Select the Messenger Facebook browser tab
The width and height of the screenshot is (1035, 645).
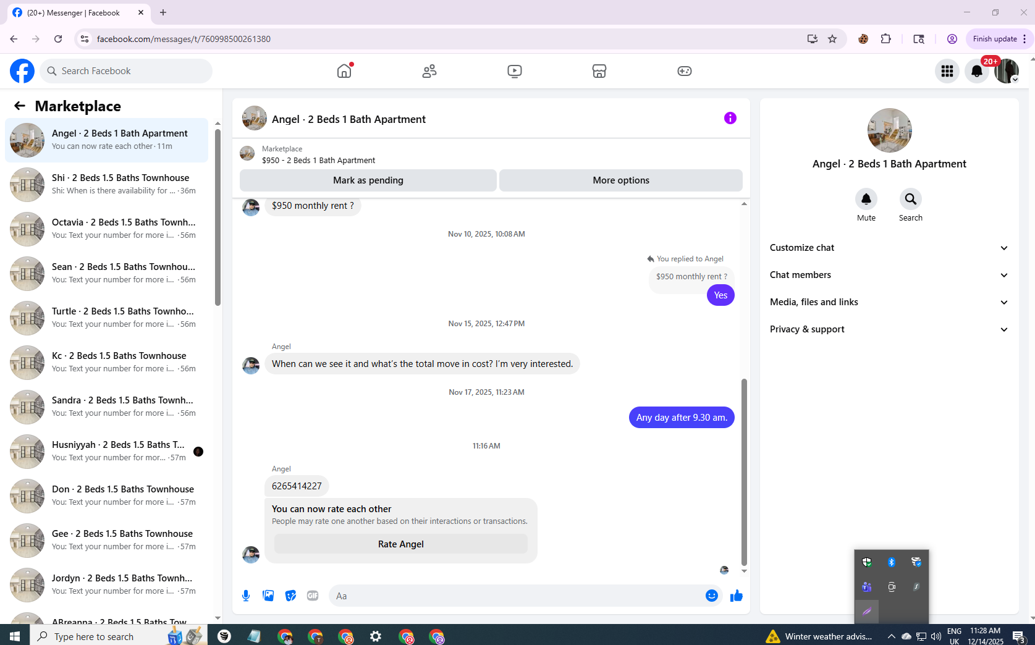(78, 12)
